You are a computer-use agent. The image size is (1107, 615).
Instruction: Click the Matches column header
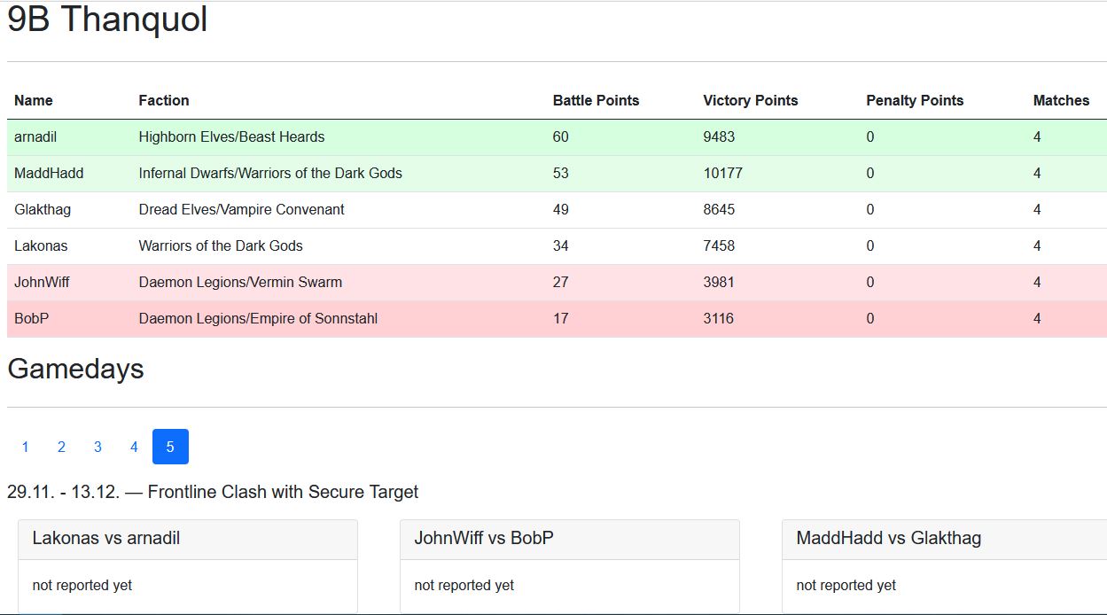[1061, 101]
